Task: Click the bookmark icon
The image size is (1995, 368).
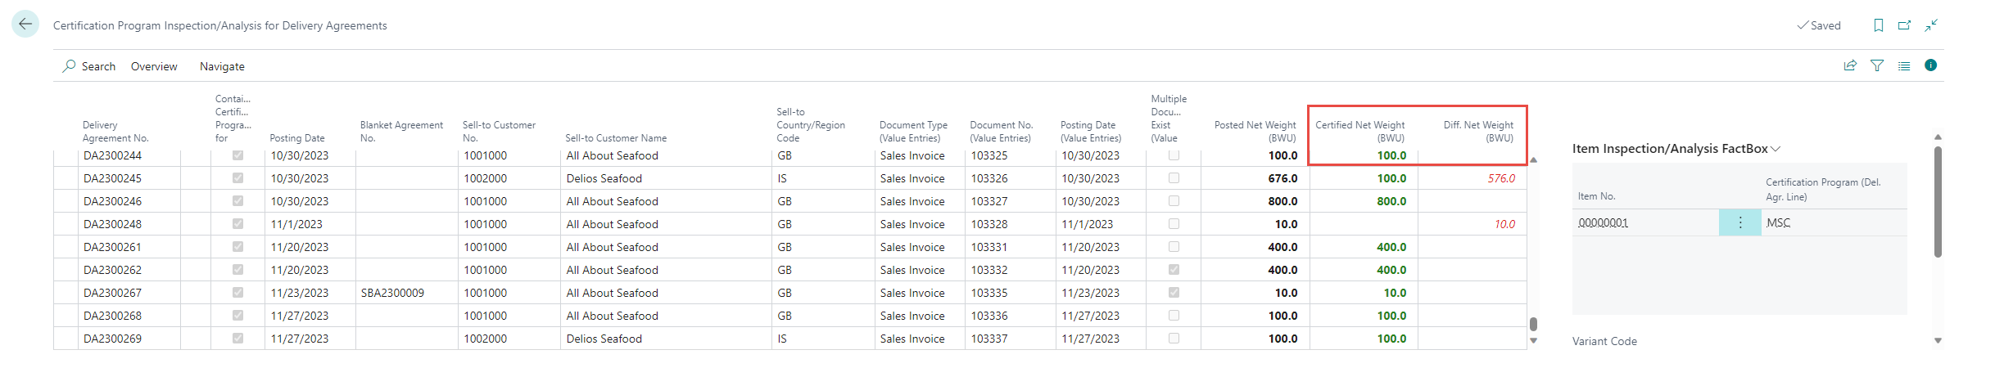Action: [1879, 25]
